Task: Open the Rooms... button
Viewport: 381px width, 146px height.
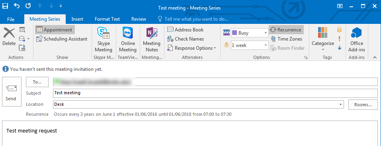Action: click(363, 105)
